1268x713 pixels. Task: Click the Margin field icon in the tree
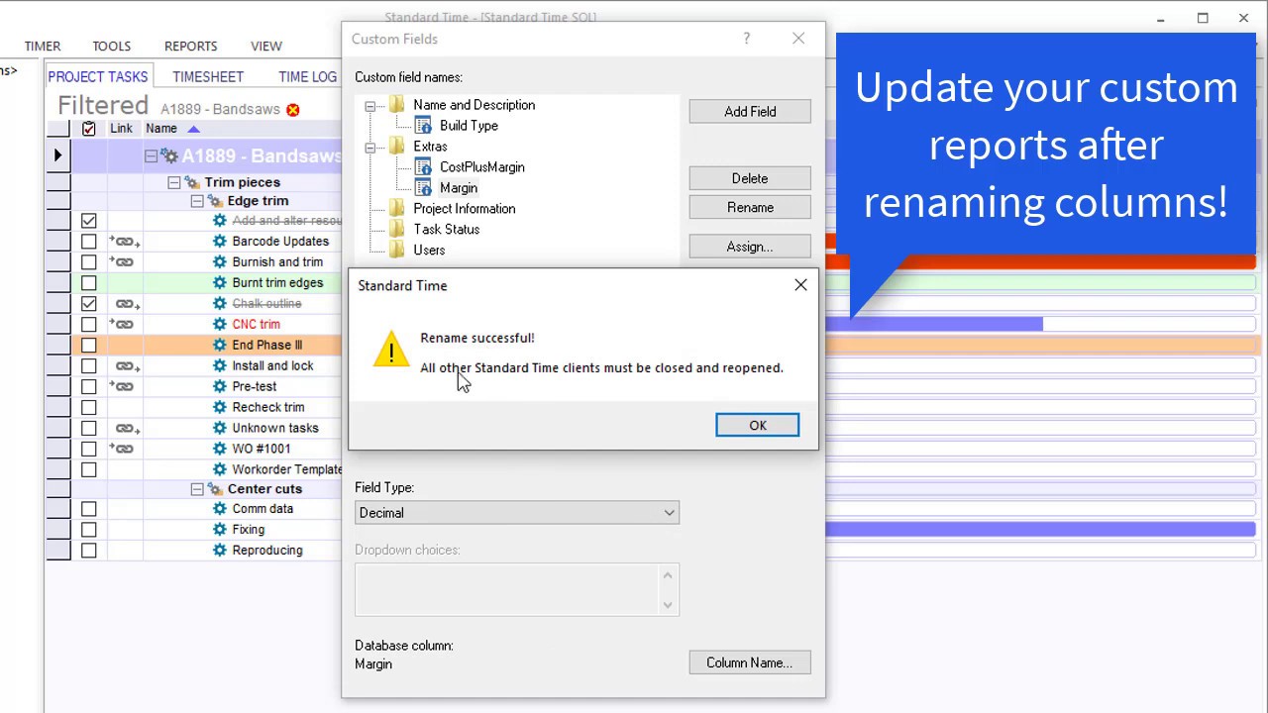pyautogui.click(x=423, y=188)
